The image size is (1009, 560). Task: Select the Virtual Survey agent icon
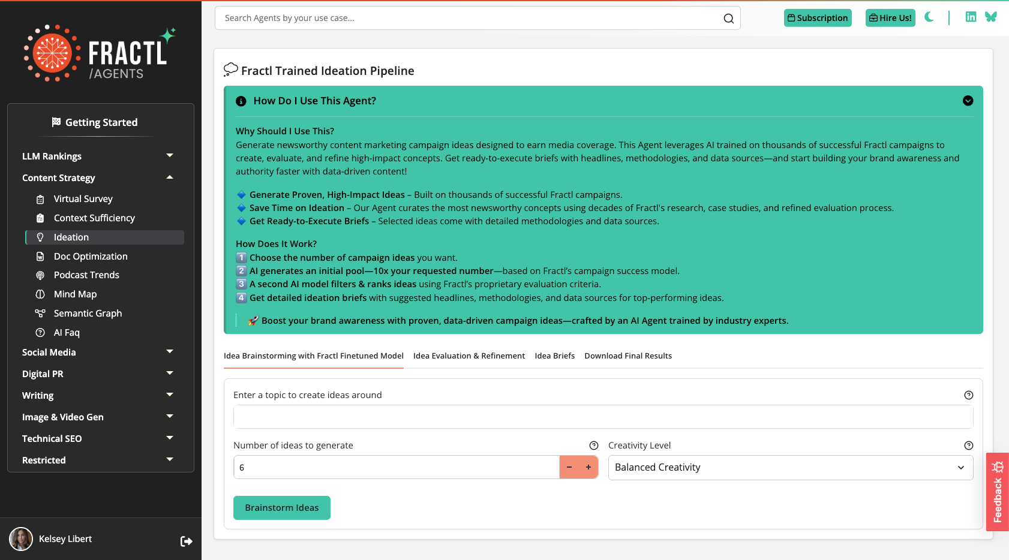pos(40,198)
